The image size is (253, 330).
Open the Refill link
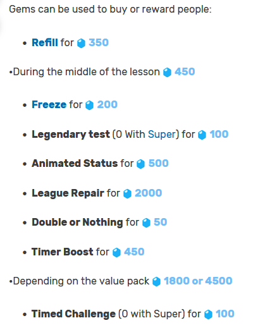(x=45, y=42)
